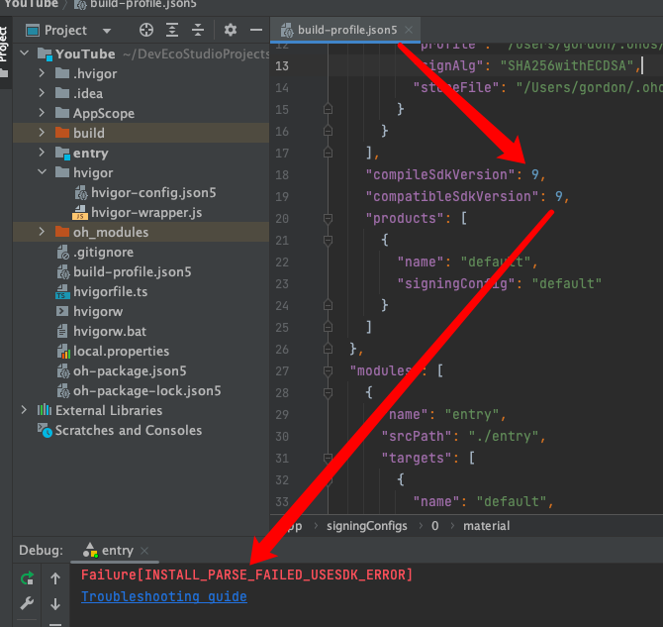Click the oh_modules folder icon

click(x=62, y=232)
